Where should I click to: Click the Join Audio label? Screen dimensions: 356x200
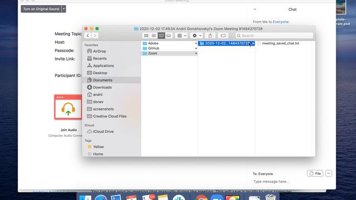[x=68, y=130]
